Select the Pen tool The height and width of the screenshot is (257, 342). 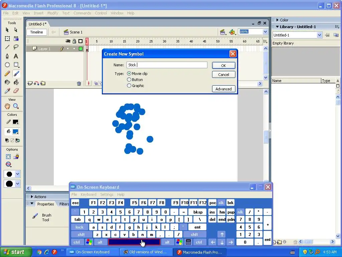click(x=7, y=56)
